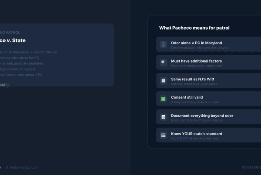This screenshot has height=175, width=261.
Task: Open the streetsenseapp.com link in footer
Action: (x=23, y=167)
